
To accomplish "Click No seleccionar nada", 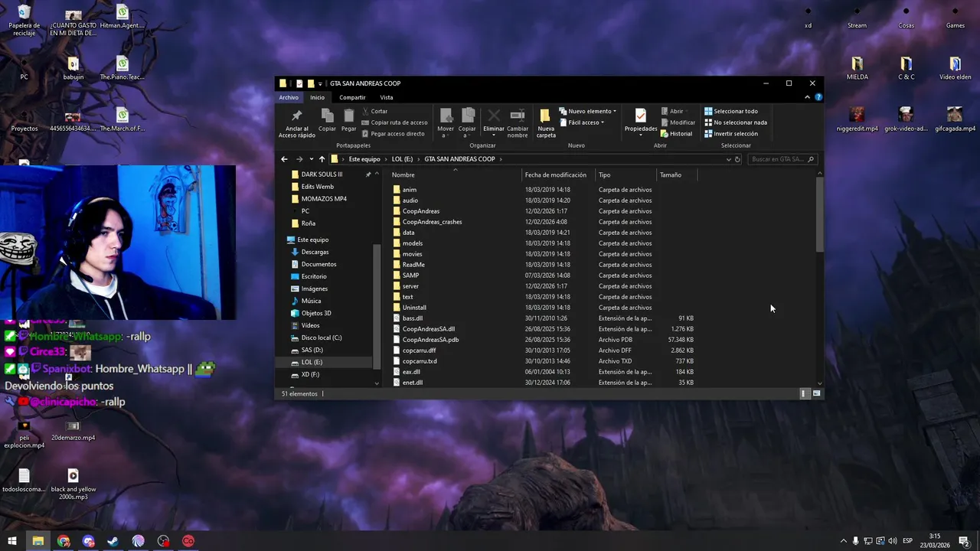I will (x=736, y=122).
